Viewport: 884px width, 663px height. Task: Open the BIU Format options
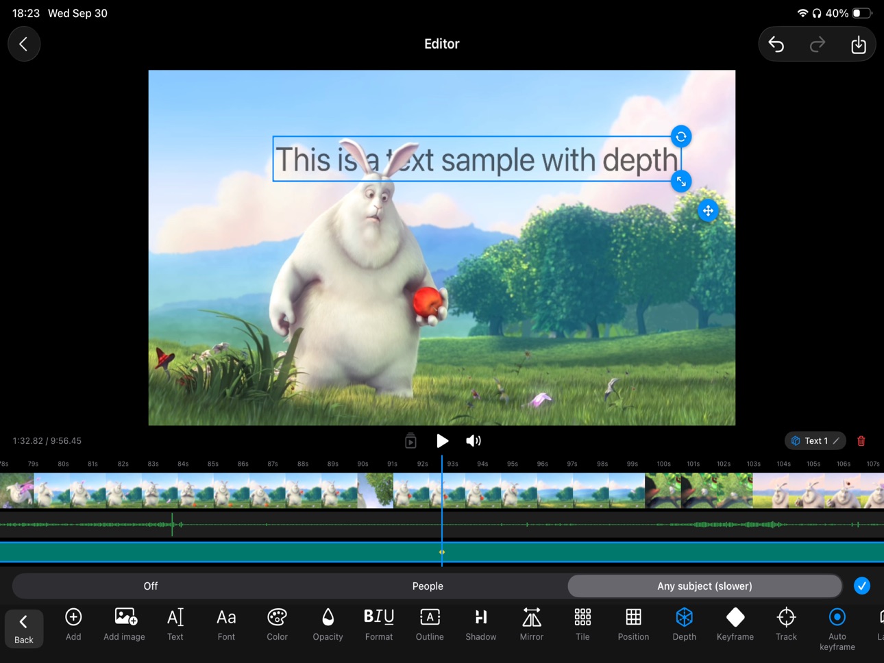click(379, 625)
